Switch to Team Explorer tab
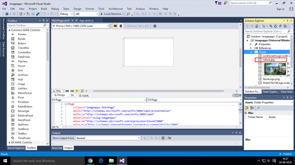295x165 pixels. (x=270, y=92)
